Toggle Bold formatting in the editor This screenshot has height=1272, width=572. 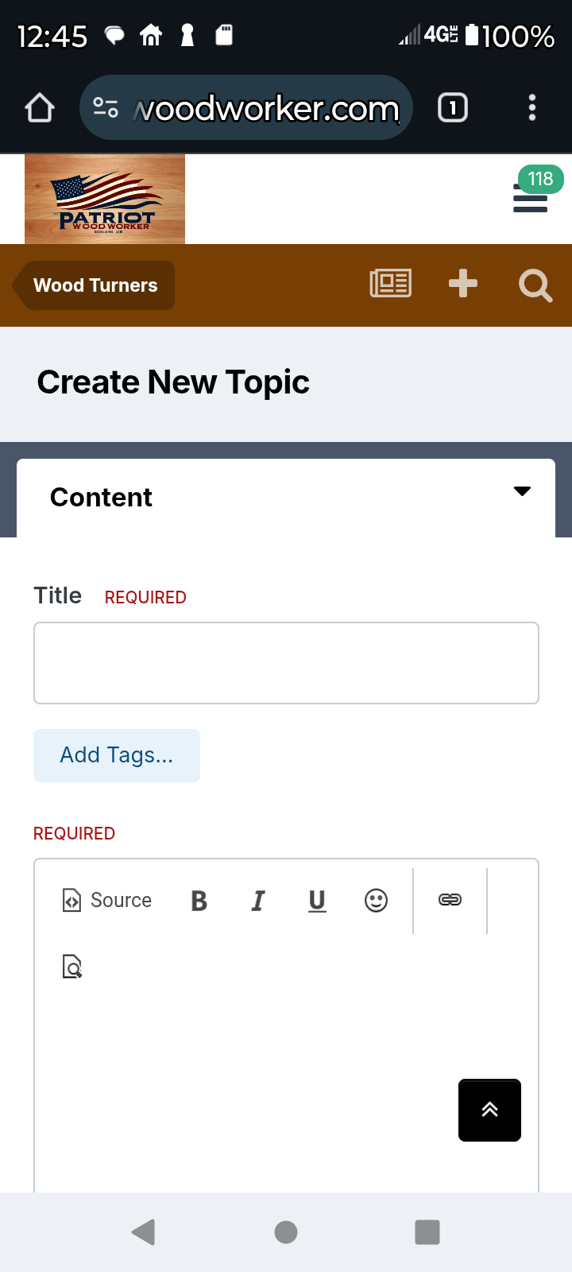199,901
